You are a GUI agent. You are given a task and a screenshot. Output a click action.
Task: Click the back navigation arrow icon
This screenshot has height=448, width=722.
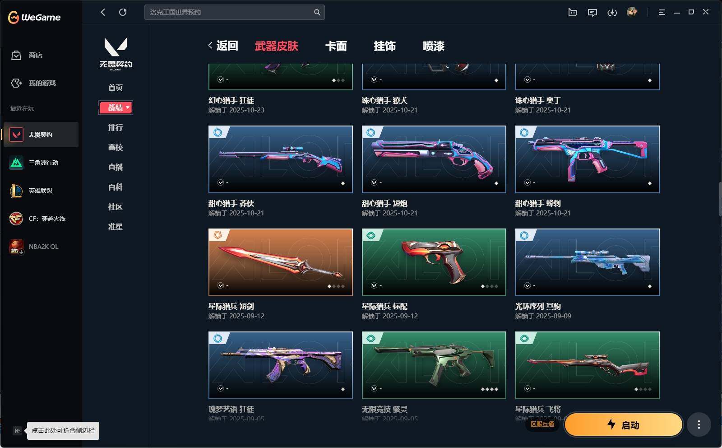[x=103, y=12]
